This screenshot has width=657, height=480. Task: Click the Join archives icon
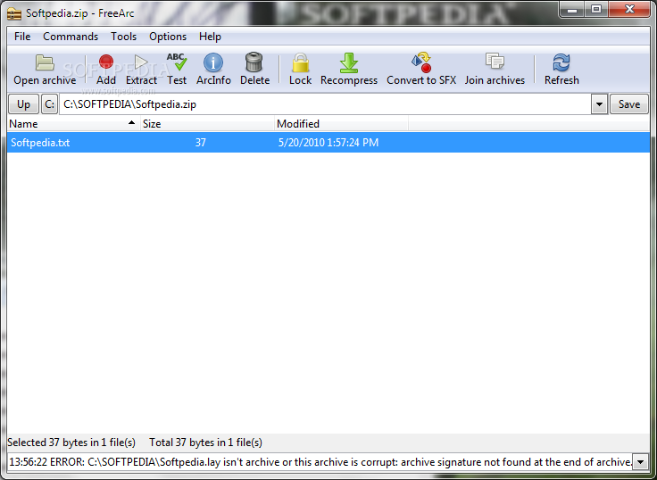[x=495, y=62]
